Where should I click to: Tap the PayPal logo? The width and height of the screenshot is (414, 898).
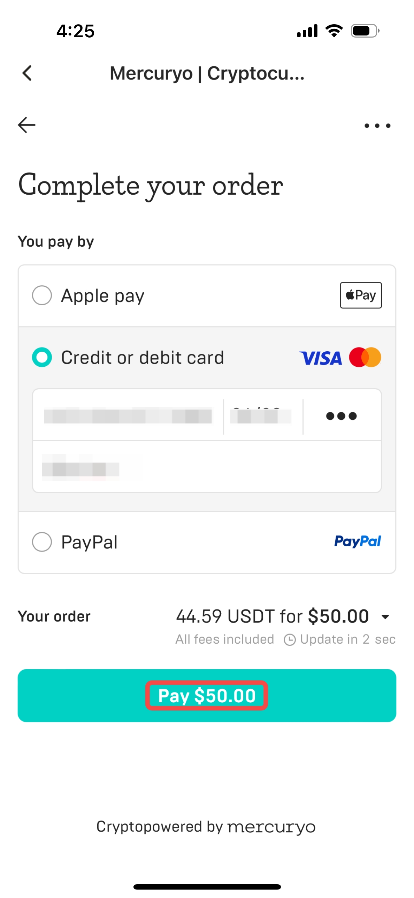click(357, 541)
